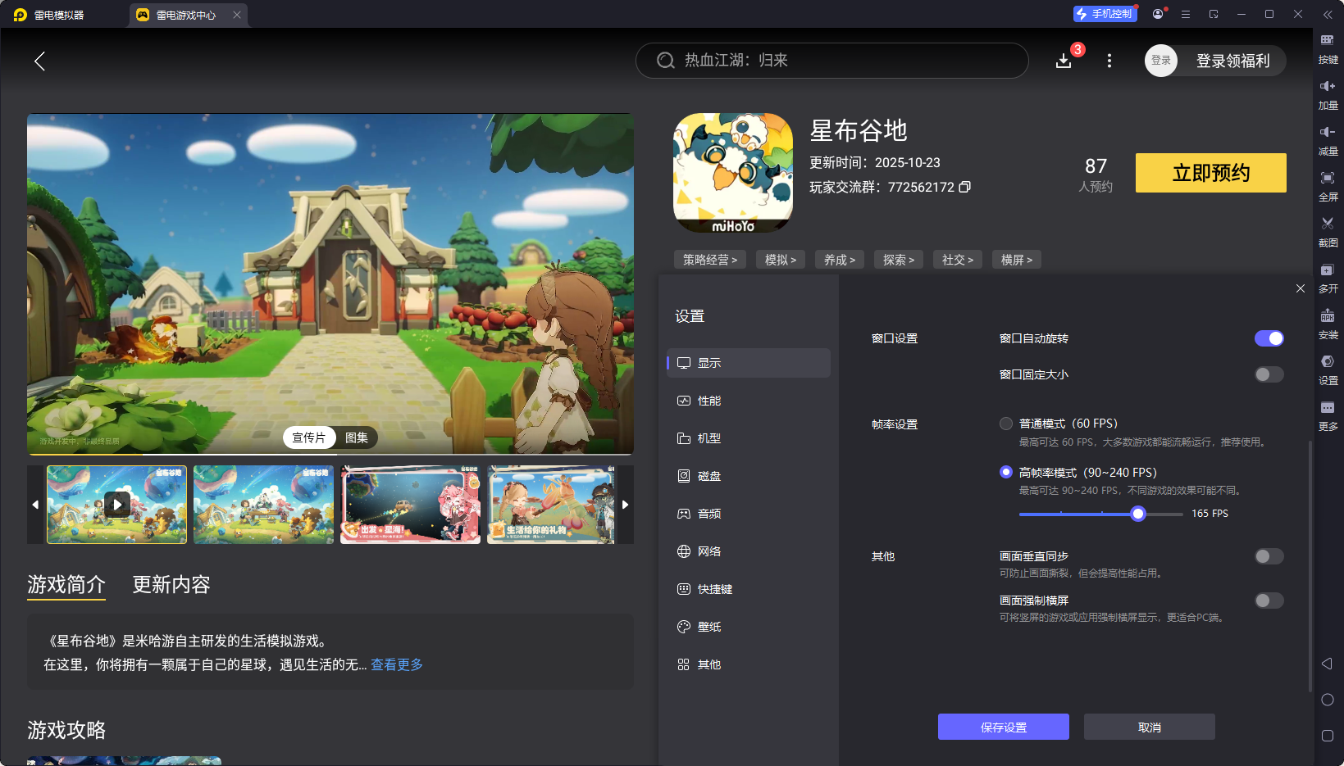Select 其他 settings section
1344x766 pixels.
(749, 664)
